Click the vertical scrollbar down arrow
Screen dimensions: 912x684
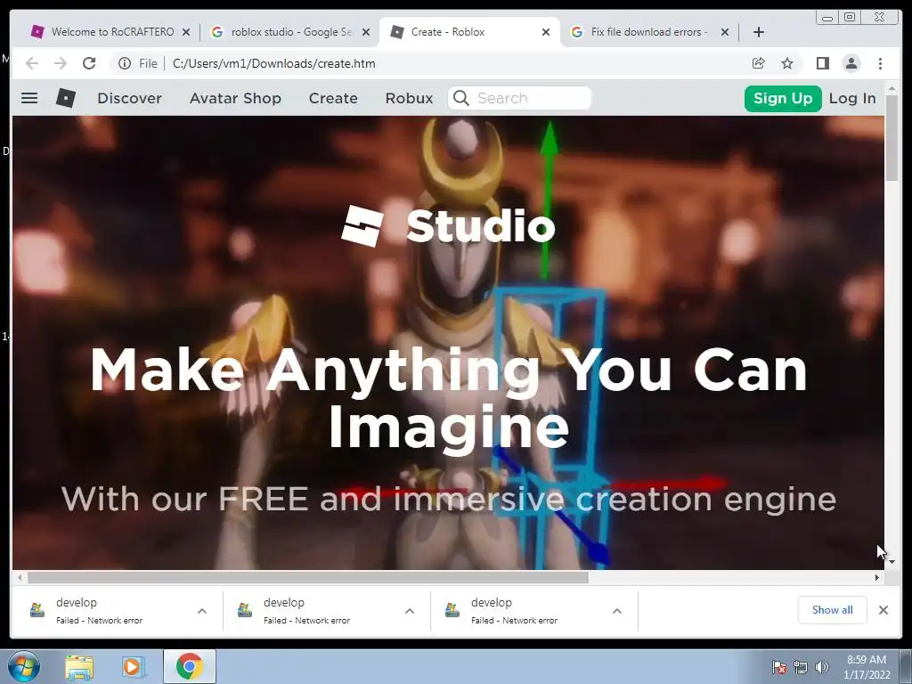click(x=892, y=562)
